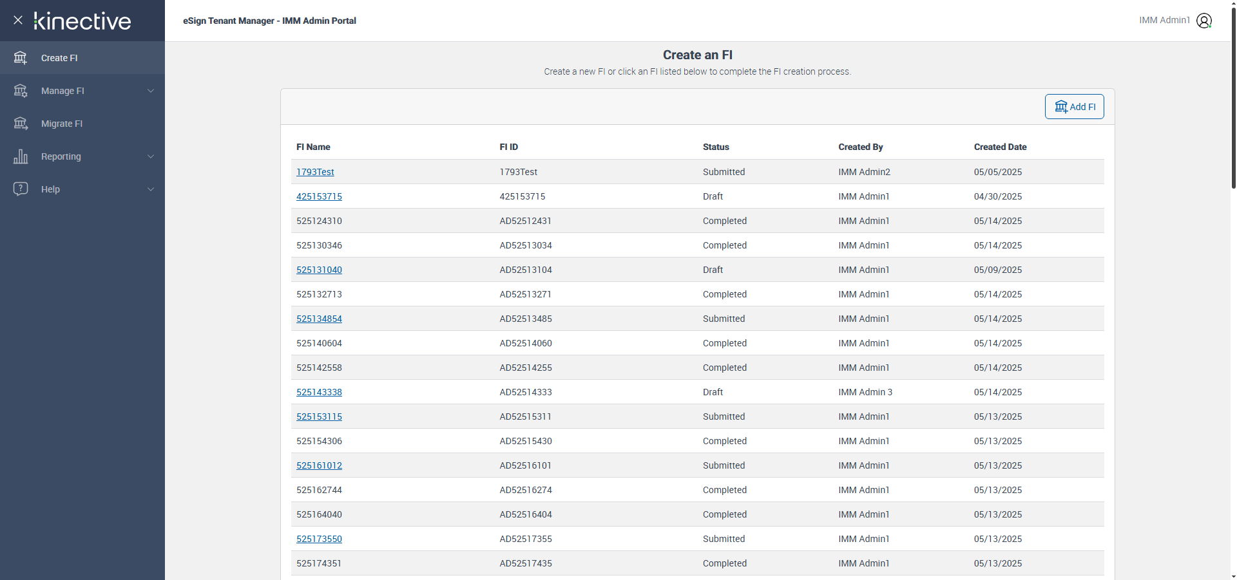The width and height of the screenshot is (1237, 580).
Task: Open FI link 525143338
Action: coord(319,392)
